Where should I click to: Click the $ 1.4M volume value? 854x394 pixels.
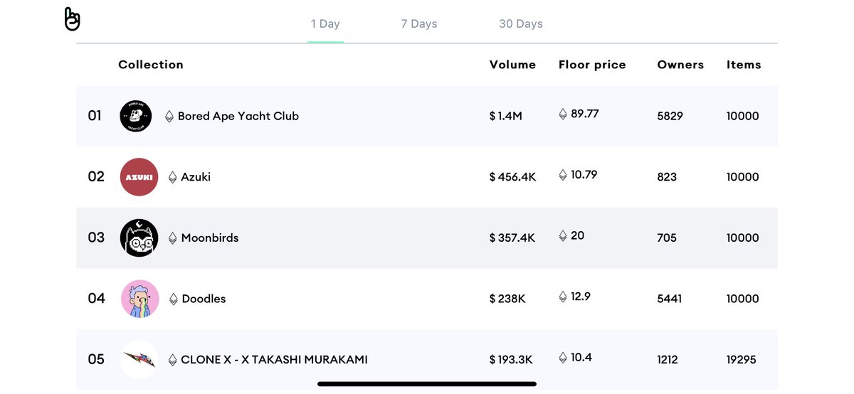(506, 116)
